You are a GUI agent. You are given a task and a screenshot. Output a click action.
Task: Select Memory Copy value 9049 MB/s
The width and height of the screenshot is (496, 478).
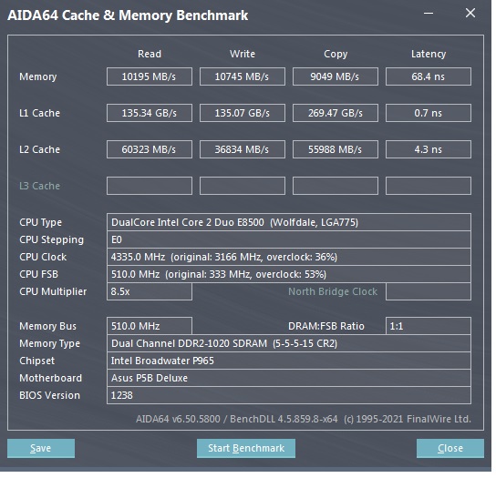coord(336,76)
